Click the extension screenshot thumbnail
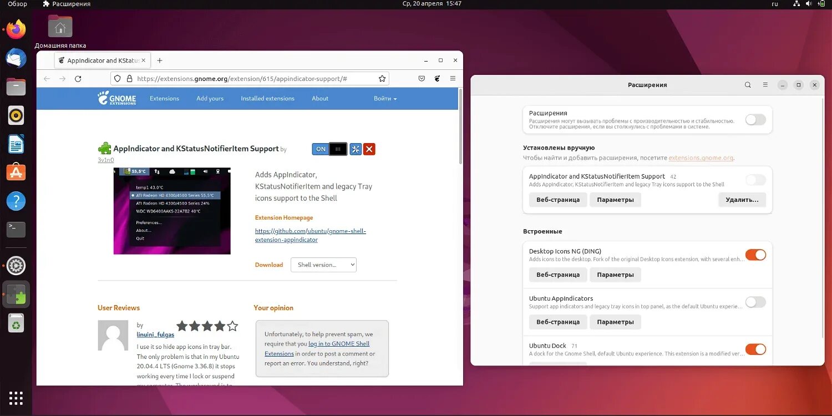 pos(172,211)
